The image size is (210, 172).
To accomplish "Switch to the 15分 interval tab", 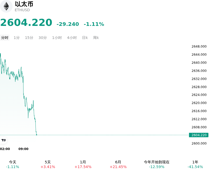I will (x=29, y=38).
